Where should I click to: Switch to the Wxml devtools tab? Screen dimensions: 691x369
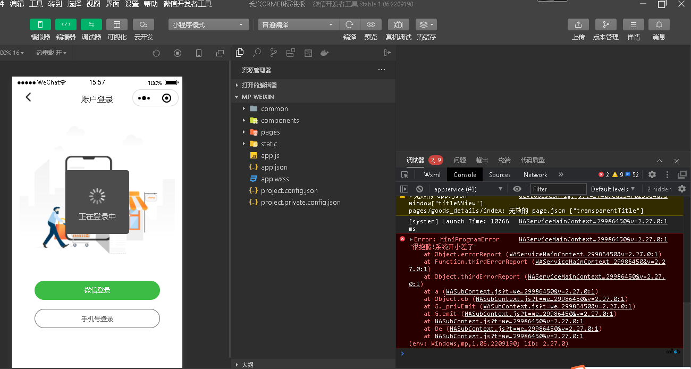pyautogui.click(x=432, y=174)
